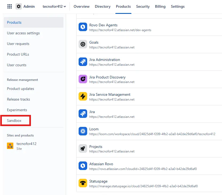Switch to the Directory tab
The width and height of the screenshot is (222, 195).
(x=103, y=6)
